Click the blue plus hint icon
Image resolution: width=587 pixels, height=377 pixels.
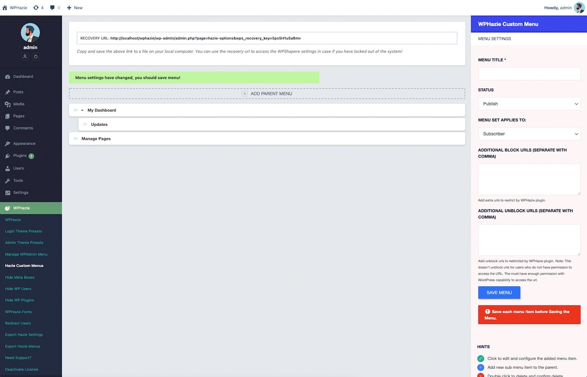[481, 367]
